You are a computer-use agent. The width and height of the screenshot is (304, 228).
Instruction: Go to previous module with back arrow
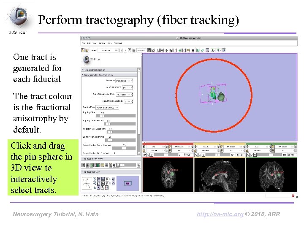pos(121,50)
